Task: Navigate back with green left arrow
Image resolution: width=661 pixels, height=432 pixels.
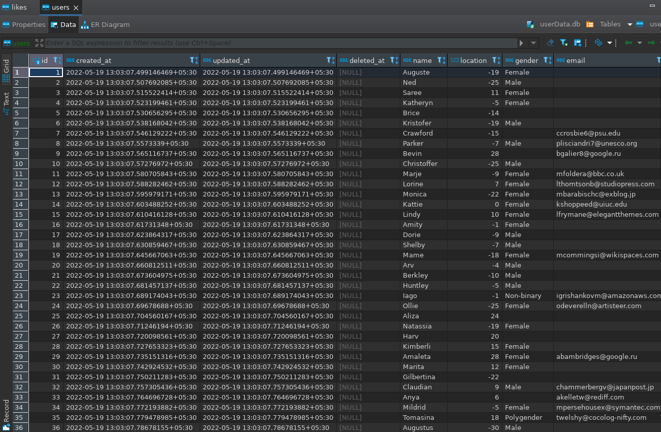Action: pyautogui.click(x=628, y=43)
